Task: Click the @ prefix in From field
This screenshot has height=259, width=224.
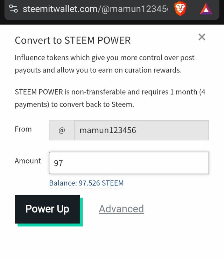Action: 62,130
